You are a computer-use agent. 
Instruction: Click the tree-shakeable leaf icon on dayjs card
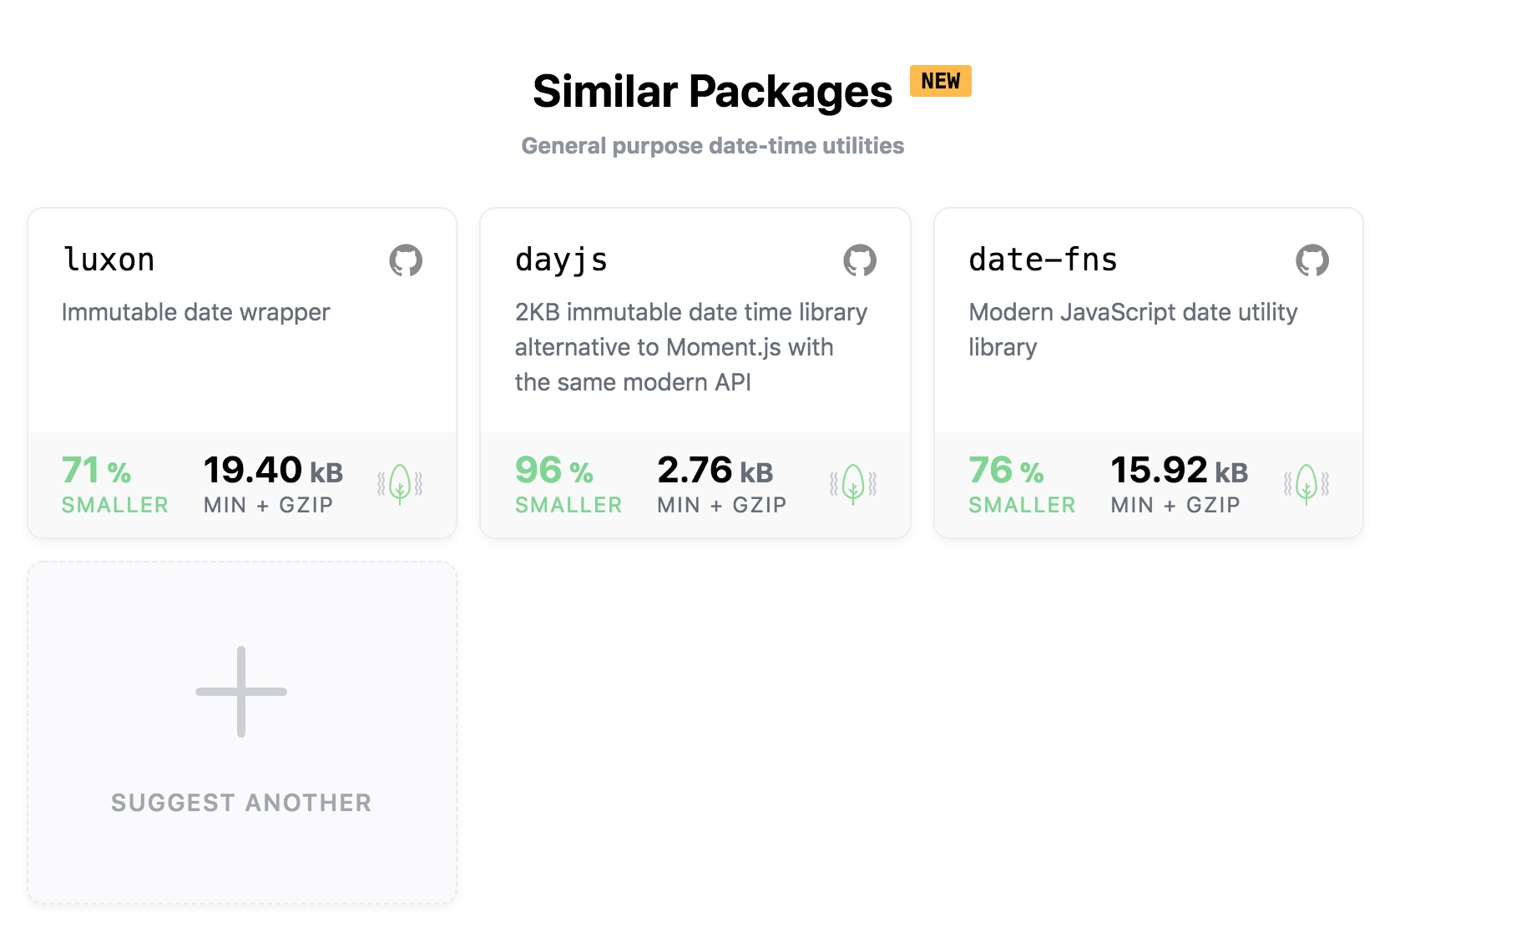tap(853, 484)
